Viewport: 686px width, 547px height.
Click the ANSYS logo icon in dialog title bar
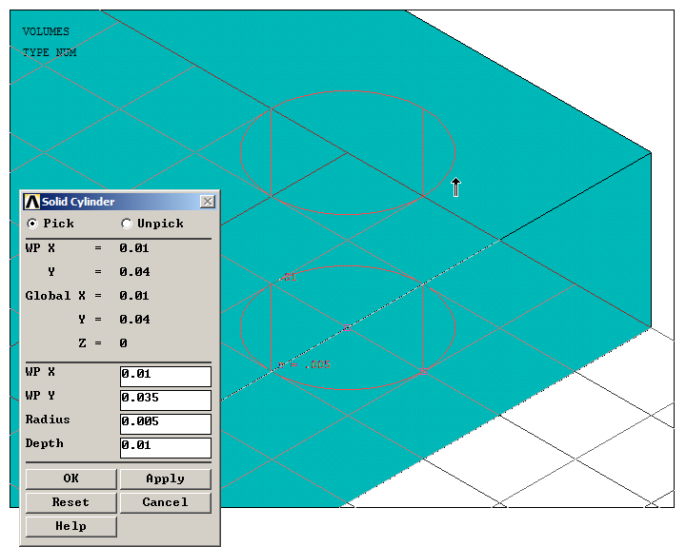pos(31,202)
